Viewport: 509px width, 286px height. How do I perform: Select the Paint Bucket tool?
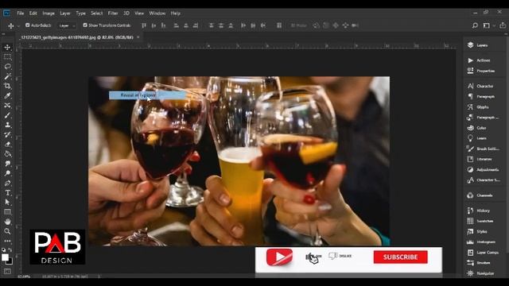pos(7,154)
